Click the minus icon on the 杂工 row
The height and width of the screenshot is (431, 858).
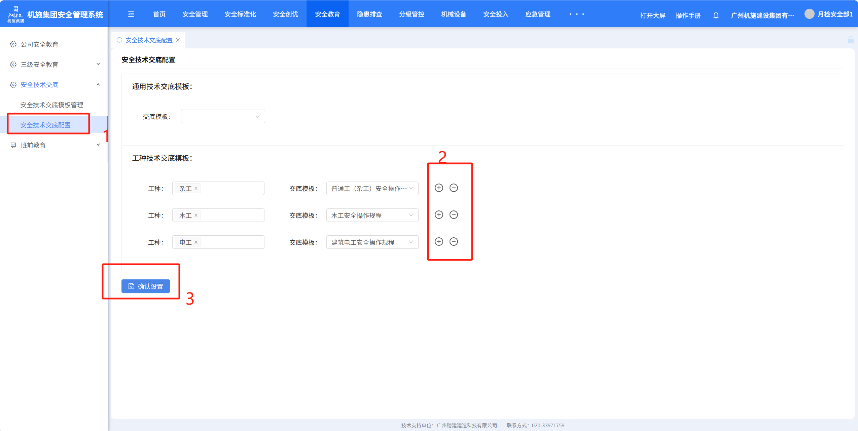coord(454,188)
